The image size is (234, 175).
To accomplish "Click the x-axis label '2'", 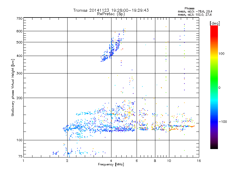I will [x=67, y=161].
